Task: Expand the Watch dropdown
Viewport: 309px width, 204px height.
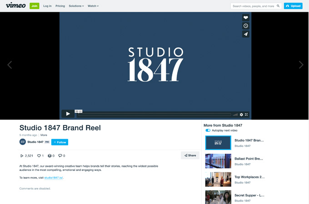Action: (x=93, y=6)
